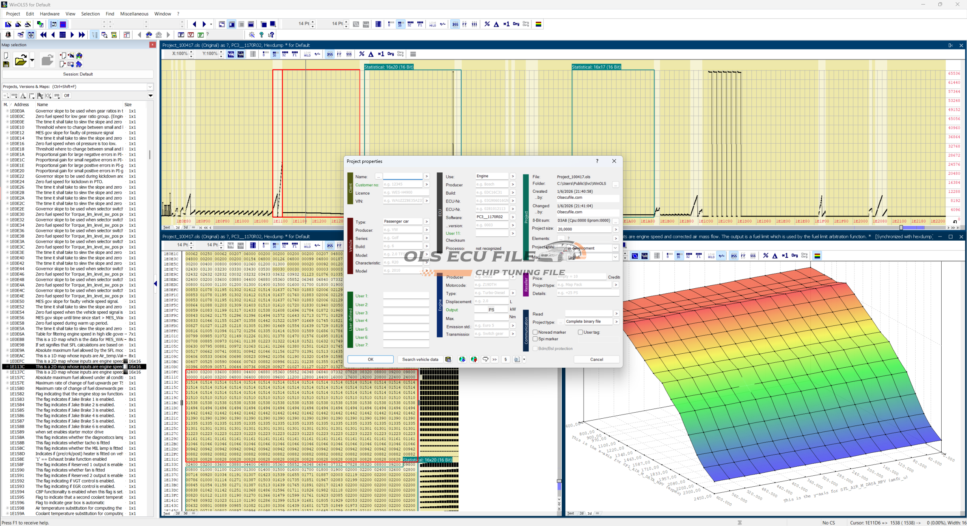
Task: Click the fast-forward double arrow toolbar icon
Action: 82,35
